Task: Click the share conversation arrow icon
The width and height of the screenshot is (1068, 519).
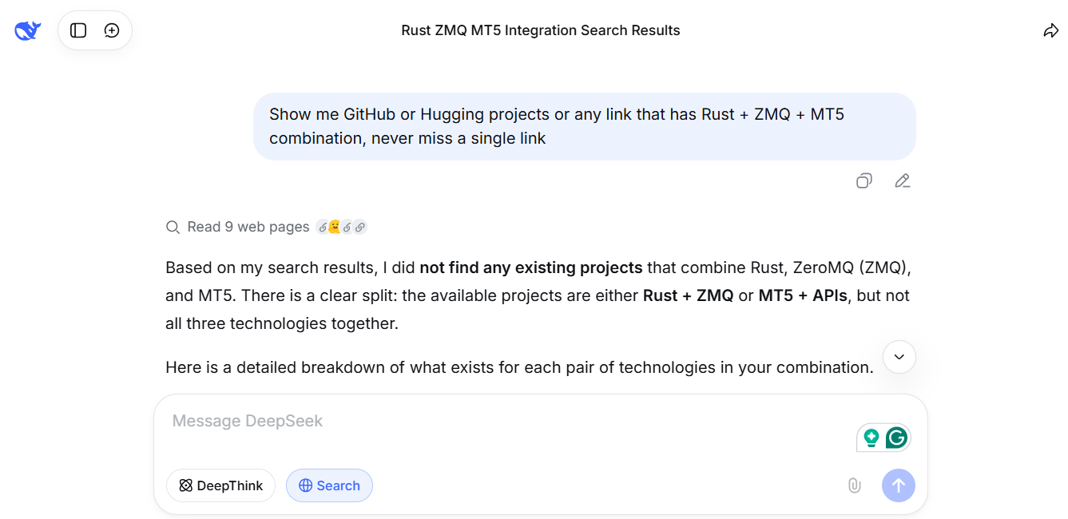Action: pyautogui.click(x=1050, y=30)
